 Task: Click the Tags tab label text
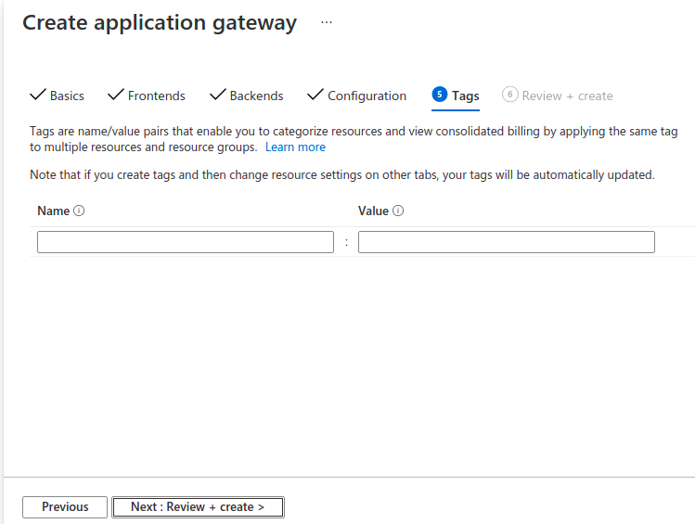pos(466,96)
